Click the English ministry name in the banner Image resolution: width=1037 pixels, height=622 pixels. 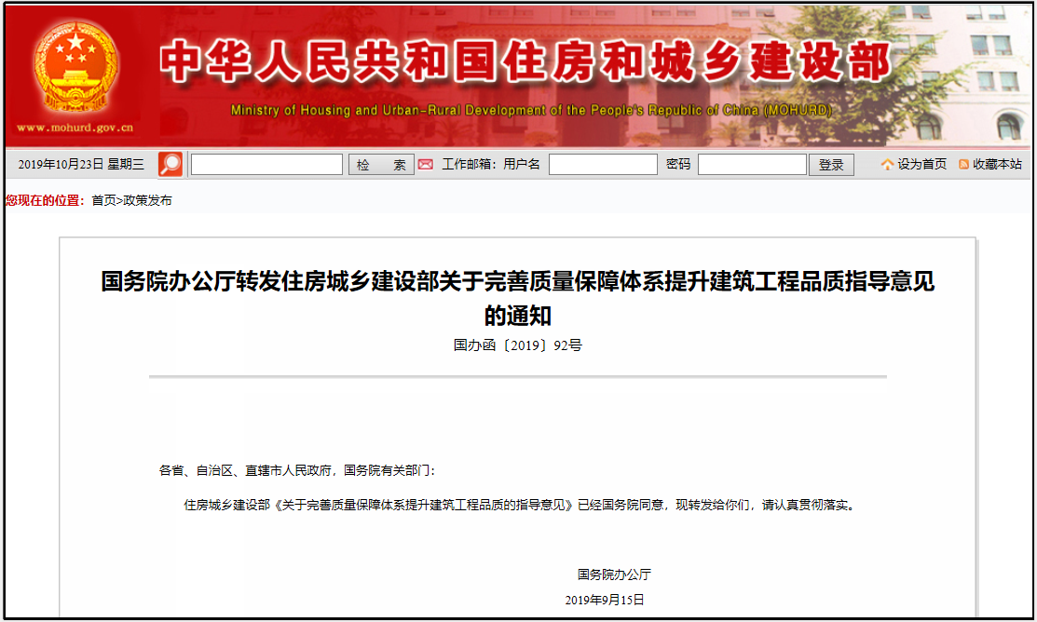[531, 111]
